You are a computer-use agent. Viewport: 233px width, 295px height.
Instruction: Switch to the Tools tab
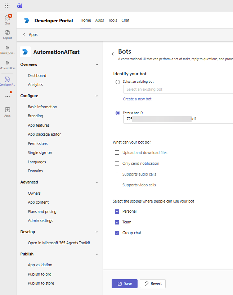coord(113,21)
